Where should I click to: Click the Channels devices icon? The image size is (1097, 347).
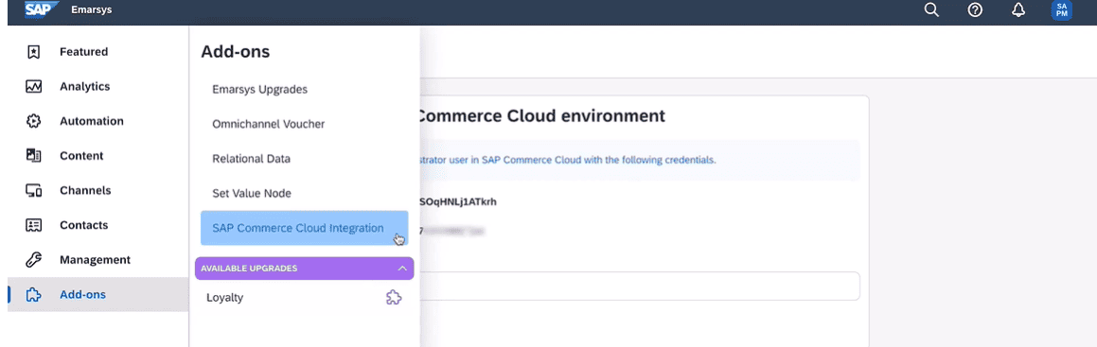(33, 191)
